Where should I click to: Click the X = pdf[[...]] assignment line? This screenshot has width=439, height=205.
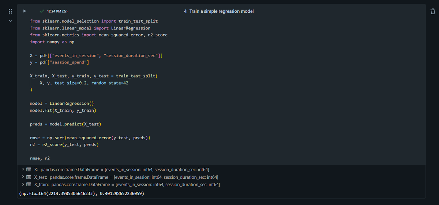[x=96, y=56]
